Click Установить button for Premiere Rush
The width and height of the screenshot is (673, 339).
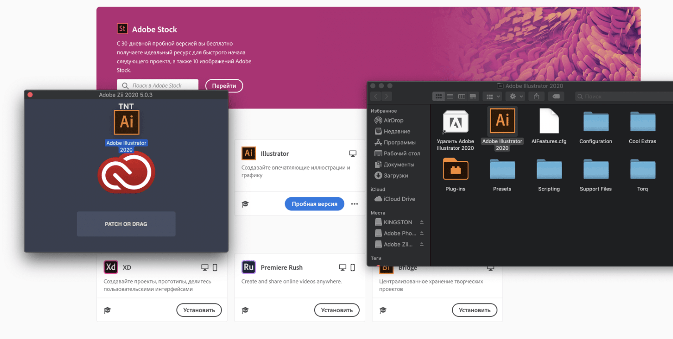(337, 310)
